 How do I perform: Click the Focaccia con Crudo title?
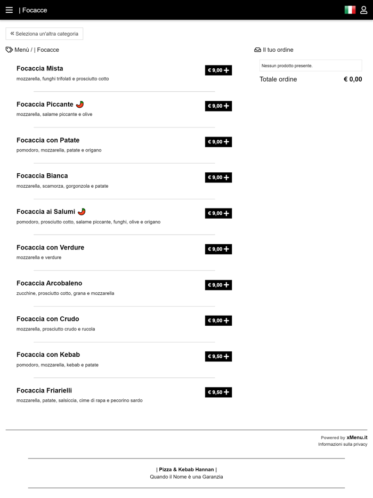click(x=48, y=319)
